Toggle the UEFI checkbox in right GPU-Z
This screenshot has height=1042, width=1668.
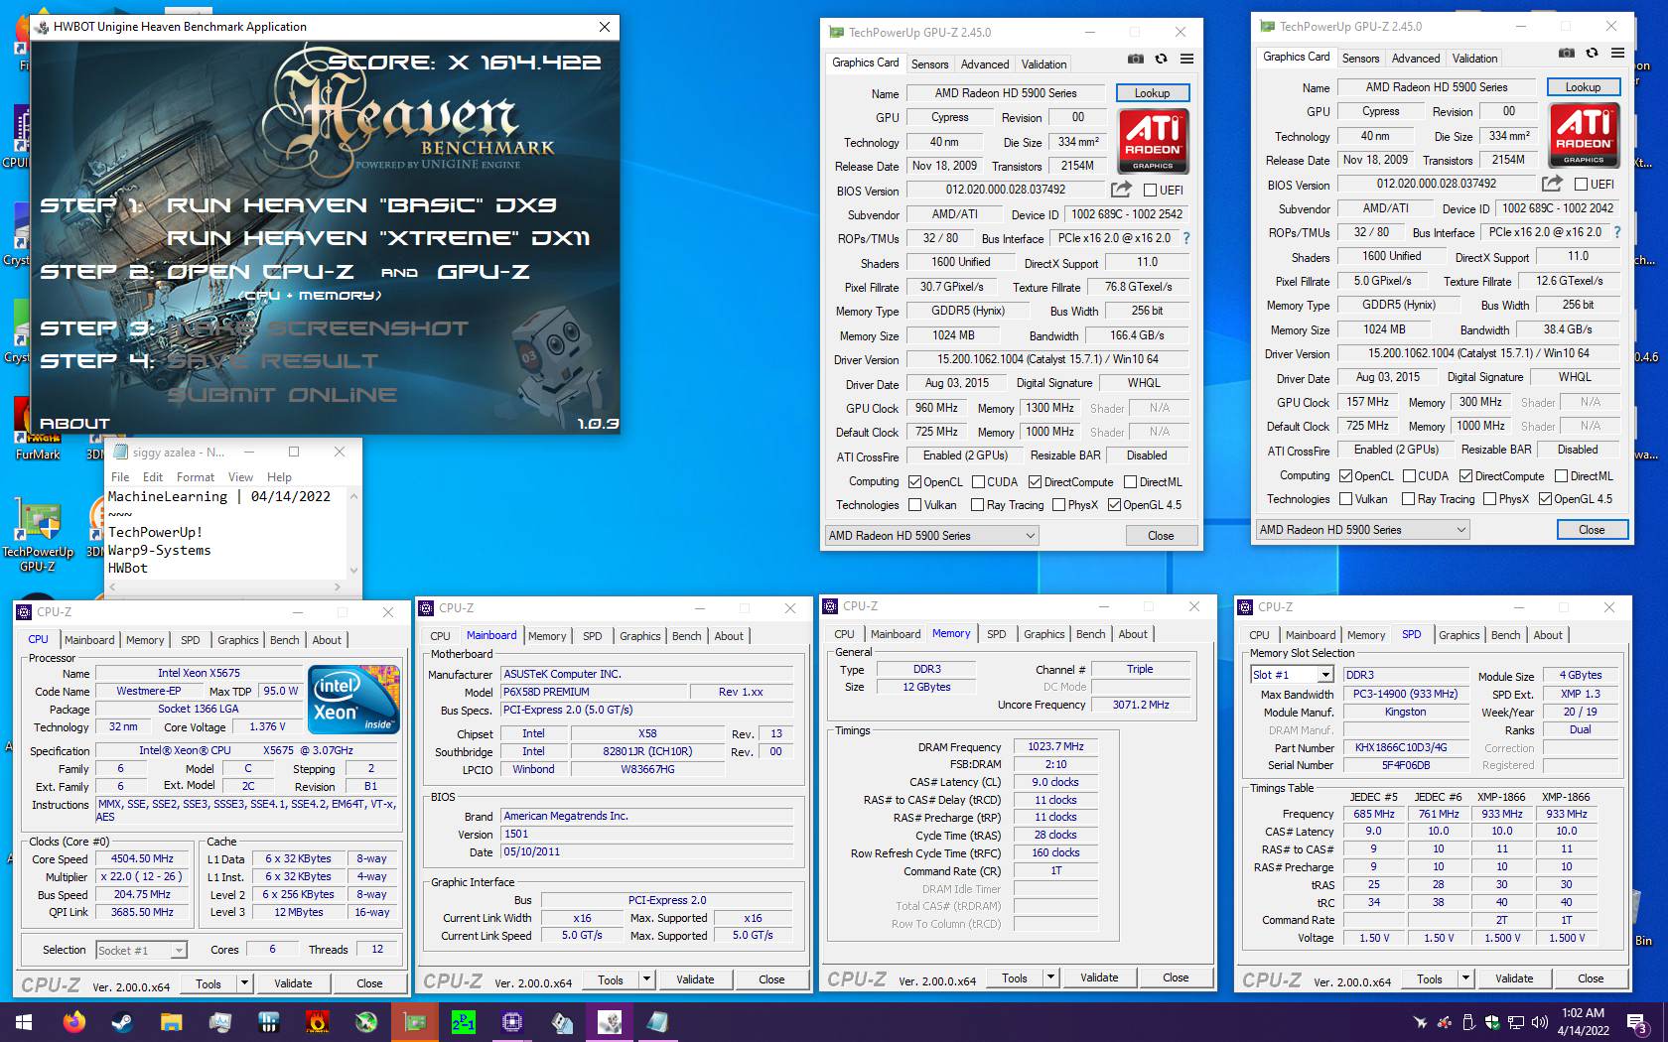(1581, 185)
